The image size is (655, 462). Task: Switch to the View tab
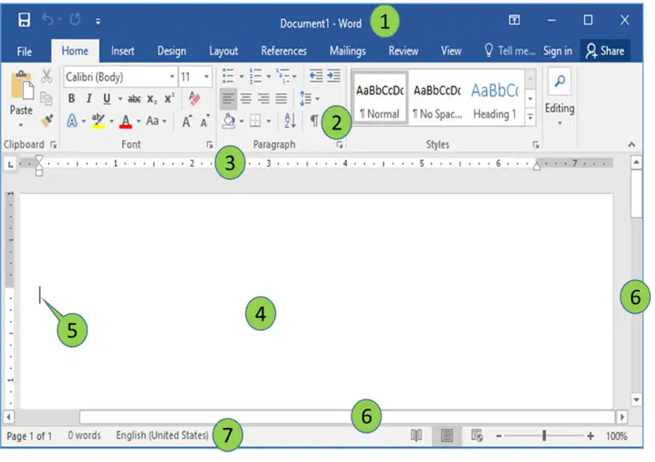tap(451, 51)
